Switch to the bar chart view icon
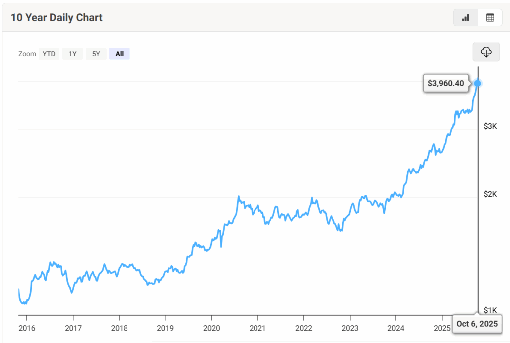The image size is (510, 343). click(x=466, y=18)
